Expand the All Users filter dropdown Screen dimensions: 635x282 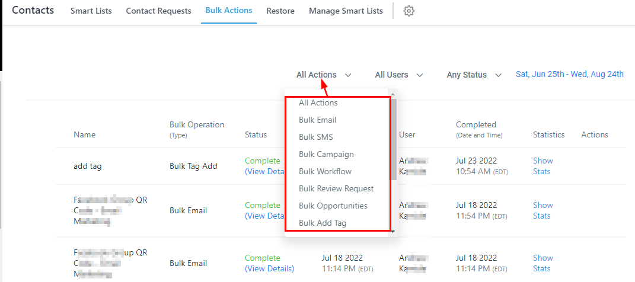point(399,75)
